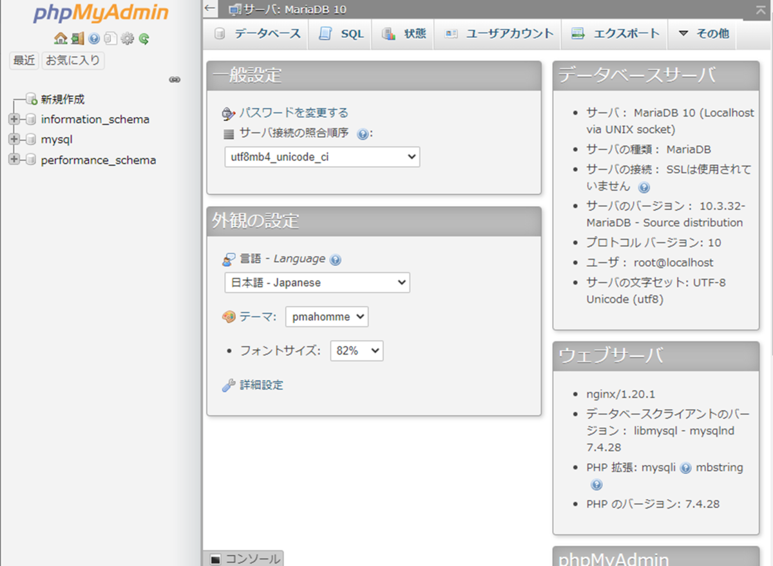Click the nginx/1.20.1 text
The image size is (773, 566).
click(620, 394)
